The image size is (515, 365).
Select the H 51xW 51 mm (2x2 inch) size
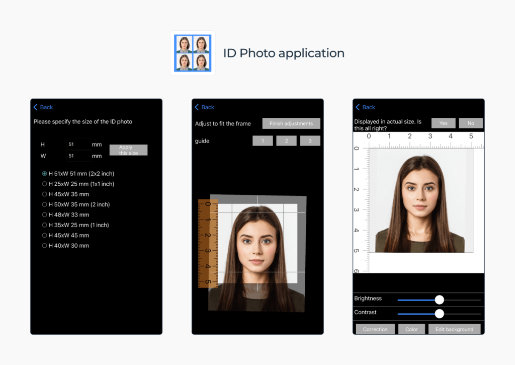pos(45,173)
